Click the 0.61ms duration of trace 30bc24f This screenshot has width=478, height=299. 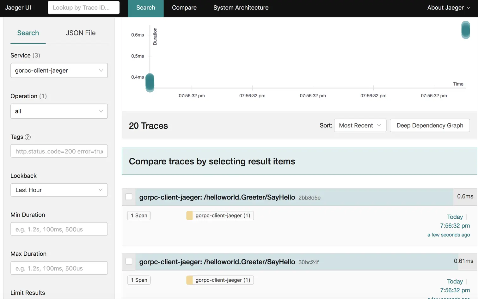pyautogui.click(x=464, y=261)
